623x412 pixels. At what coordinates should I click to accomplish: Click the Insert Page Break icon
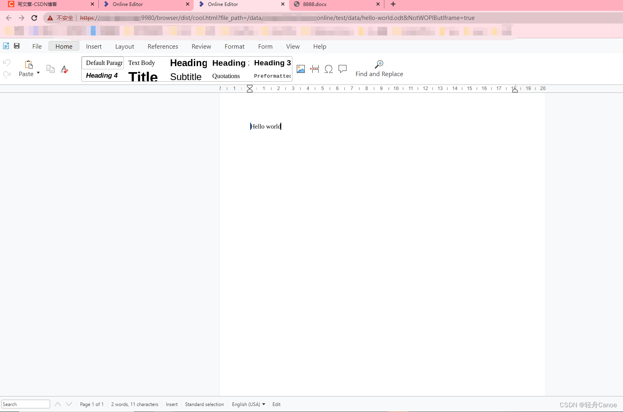point(315,69)
